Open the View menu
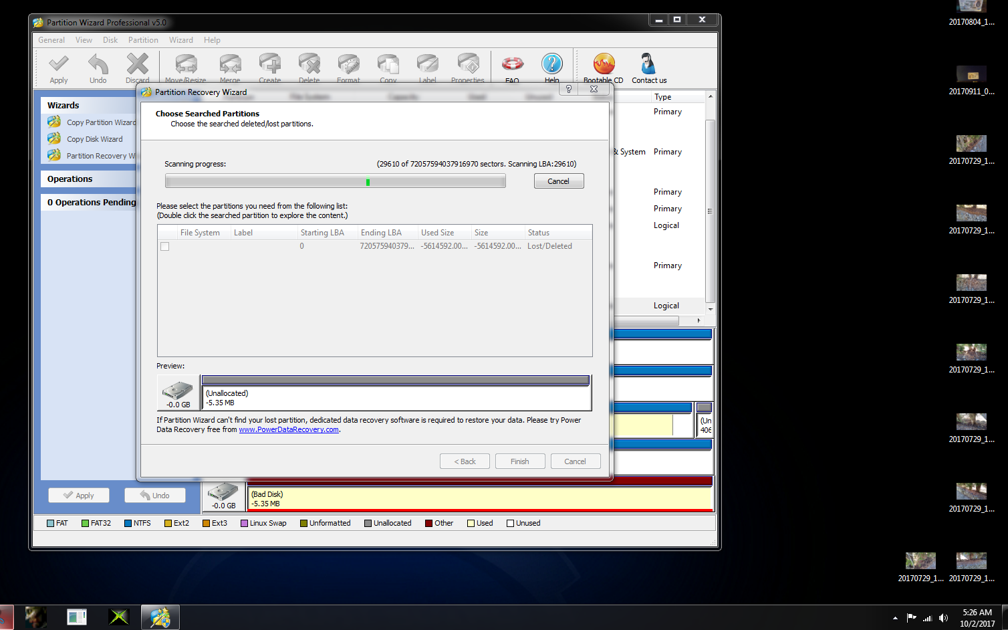Screen dimensions: 1008x630 point(84,40)
